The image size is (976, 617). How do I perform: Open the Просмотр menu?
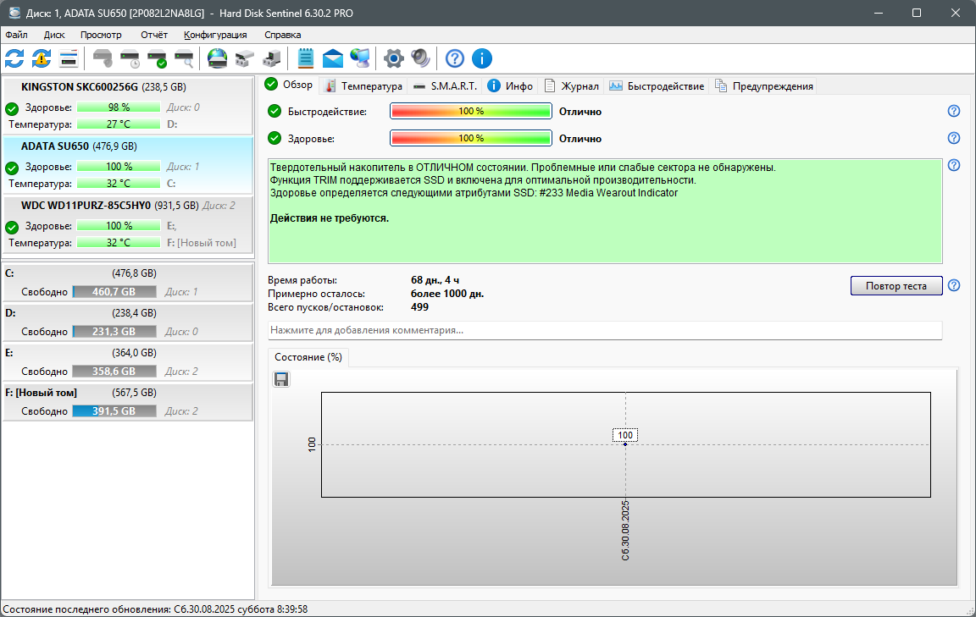101,35
